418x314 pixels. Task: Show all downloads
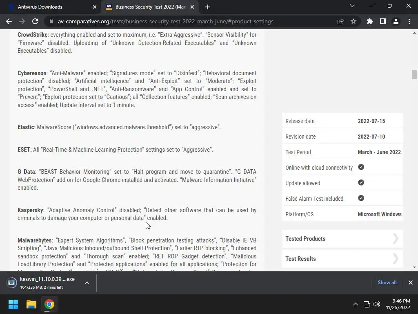pyautogui.click(x=387, y=283)
